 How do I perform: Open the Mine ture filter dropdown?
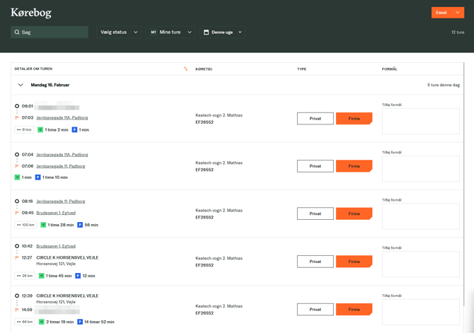[170, 33]
